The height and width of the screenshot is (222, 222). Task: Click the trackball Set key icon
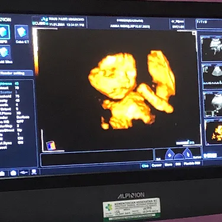[169, 155]
